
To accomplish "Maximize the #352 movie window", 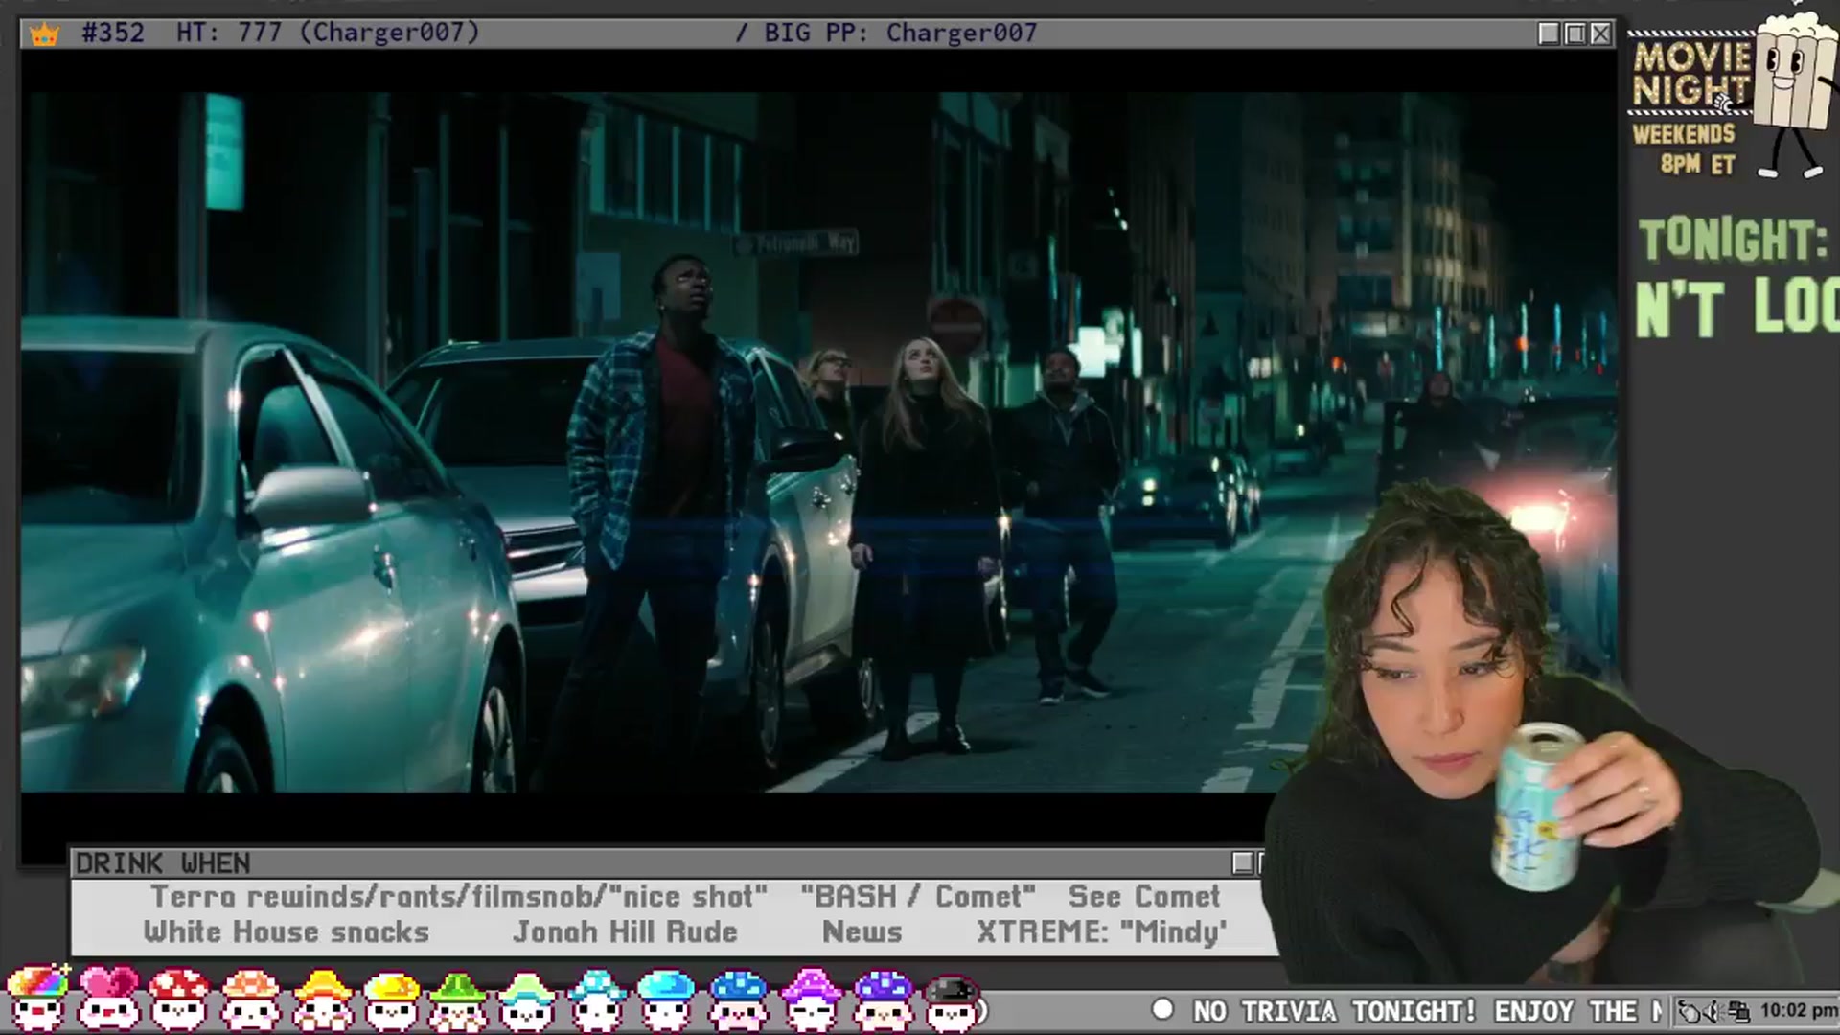I will (x=1575, y=34).
